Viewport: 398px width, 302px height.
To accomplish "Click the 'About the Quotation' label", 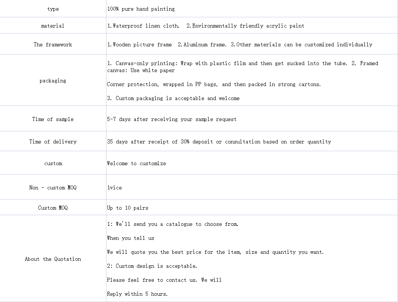I will (x=53, y=259).
